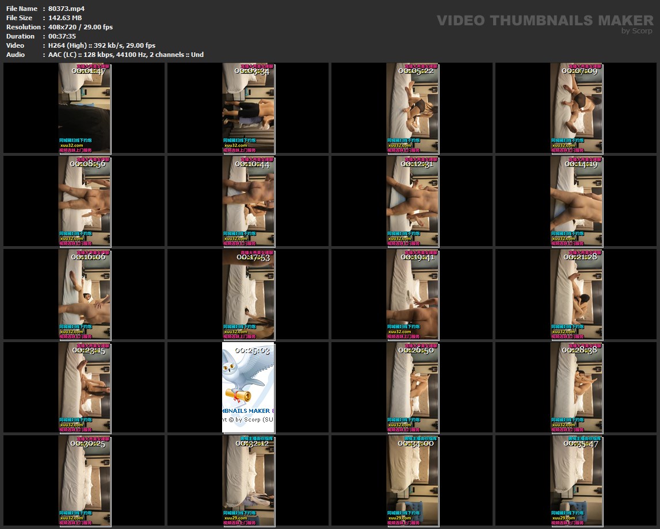660x529 pixels.
Task: Open the thumbnail timestamped 00:30:25
Action: click(84, 480)
